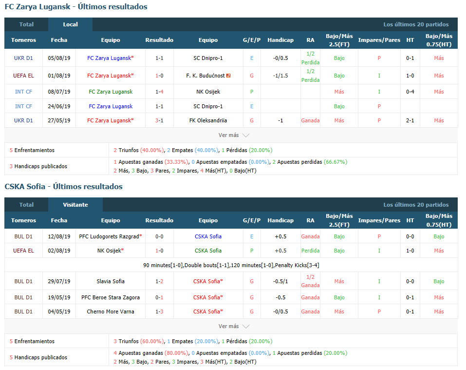Open UEFA EL tournament in the 01/08/19 row
Image resolution: width=466 pixels, height=370 pixels.
[23, 76]
